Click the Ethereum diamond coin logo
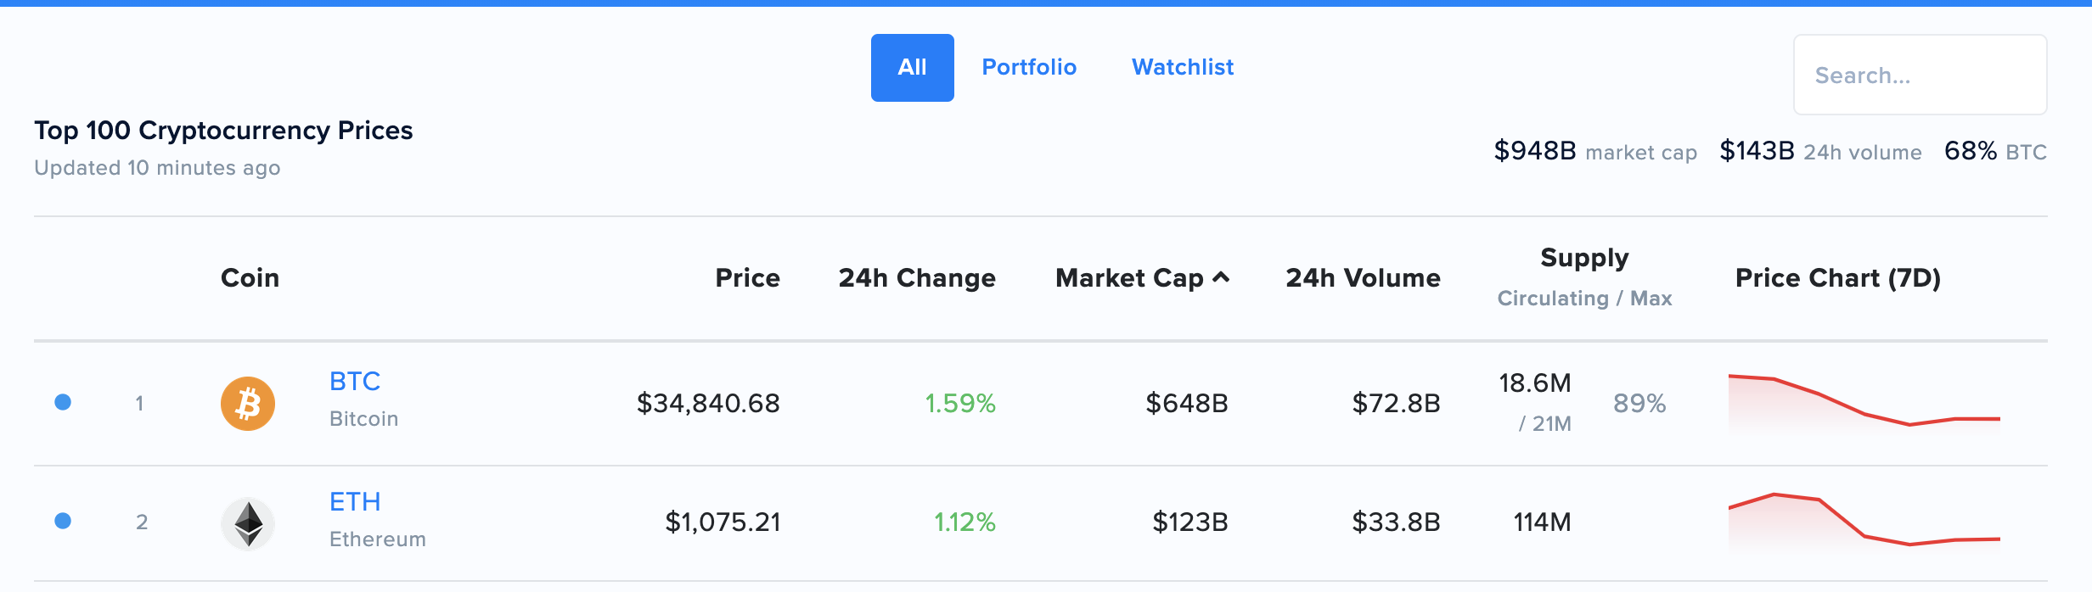Screen dimensions: 2092x592 (247, 523)
